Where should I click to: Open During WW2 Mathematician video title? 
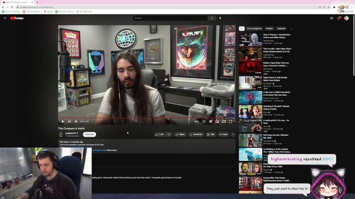(x=277, y=179)
